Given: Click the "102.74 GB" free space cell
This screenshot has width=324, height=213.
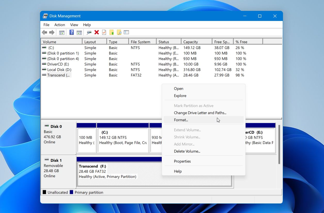Looking at the screenshot, I should point(223,70).
